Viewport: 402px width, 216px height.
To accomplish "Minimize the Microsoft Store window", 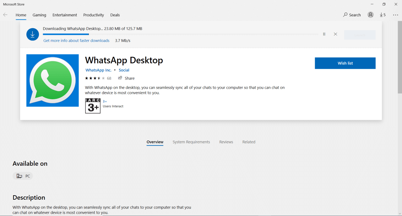I will tap(372, 4).
